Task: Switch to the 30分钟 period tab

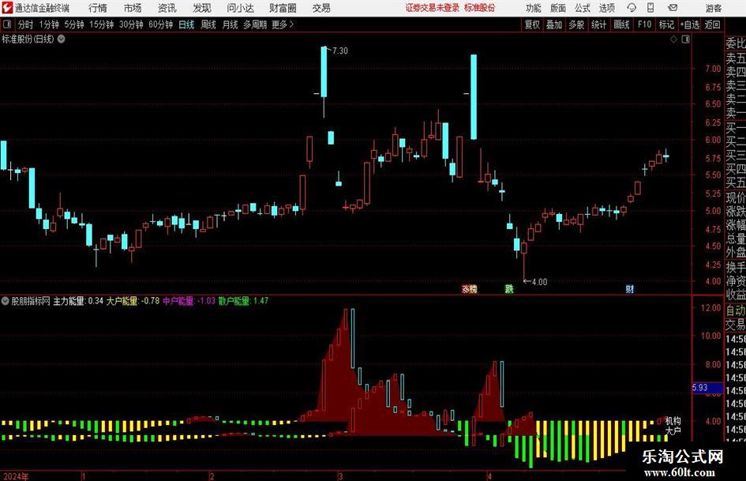Action: click(131, 24)
